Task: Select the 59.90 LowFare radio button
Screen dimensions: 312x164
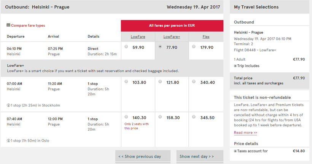Action: click(126, 46)
